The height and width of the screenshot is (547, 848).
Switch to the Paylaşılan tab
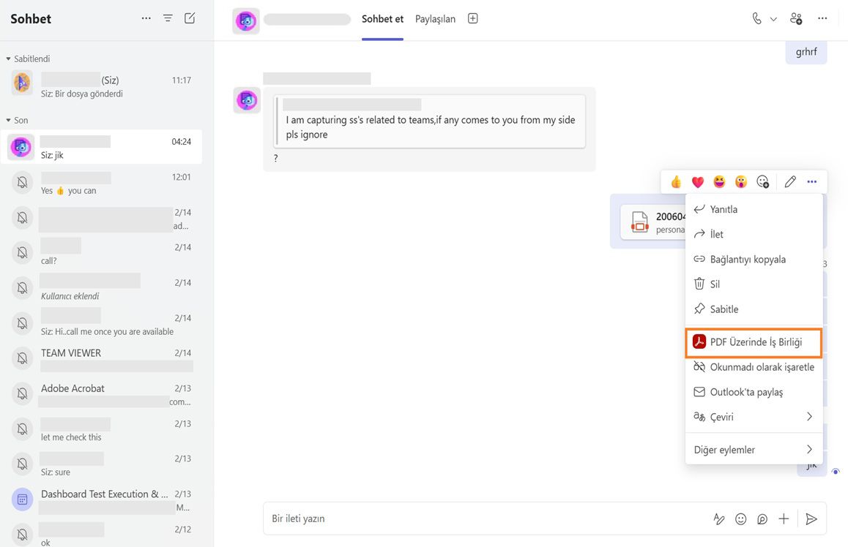[435, 19]
